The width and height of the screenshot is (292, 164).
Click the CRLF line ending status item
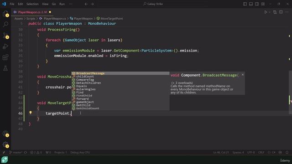coord(261,153)
